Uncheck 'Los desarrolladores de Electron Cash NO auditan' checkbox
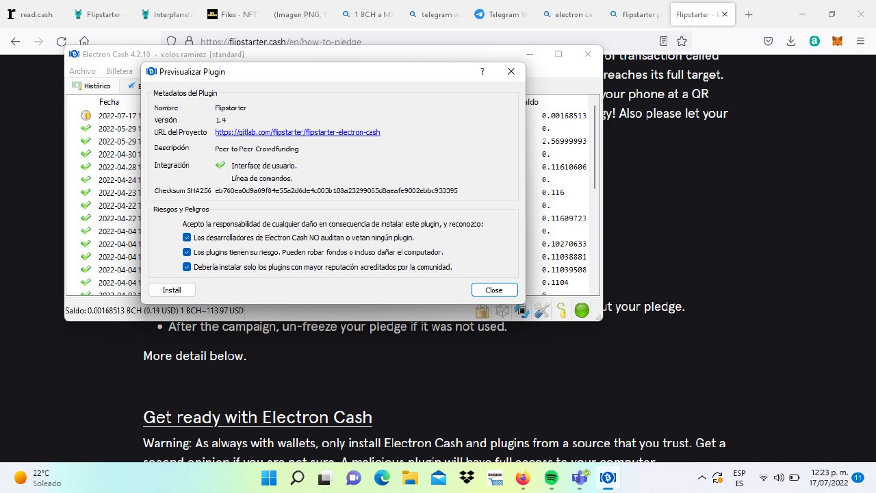 (x=187, y=238)
